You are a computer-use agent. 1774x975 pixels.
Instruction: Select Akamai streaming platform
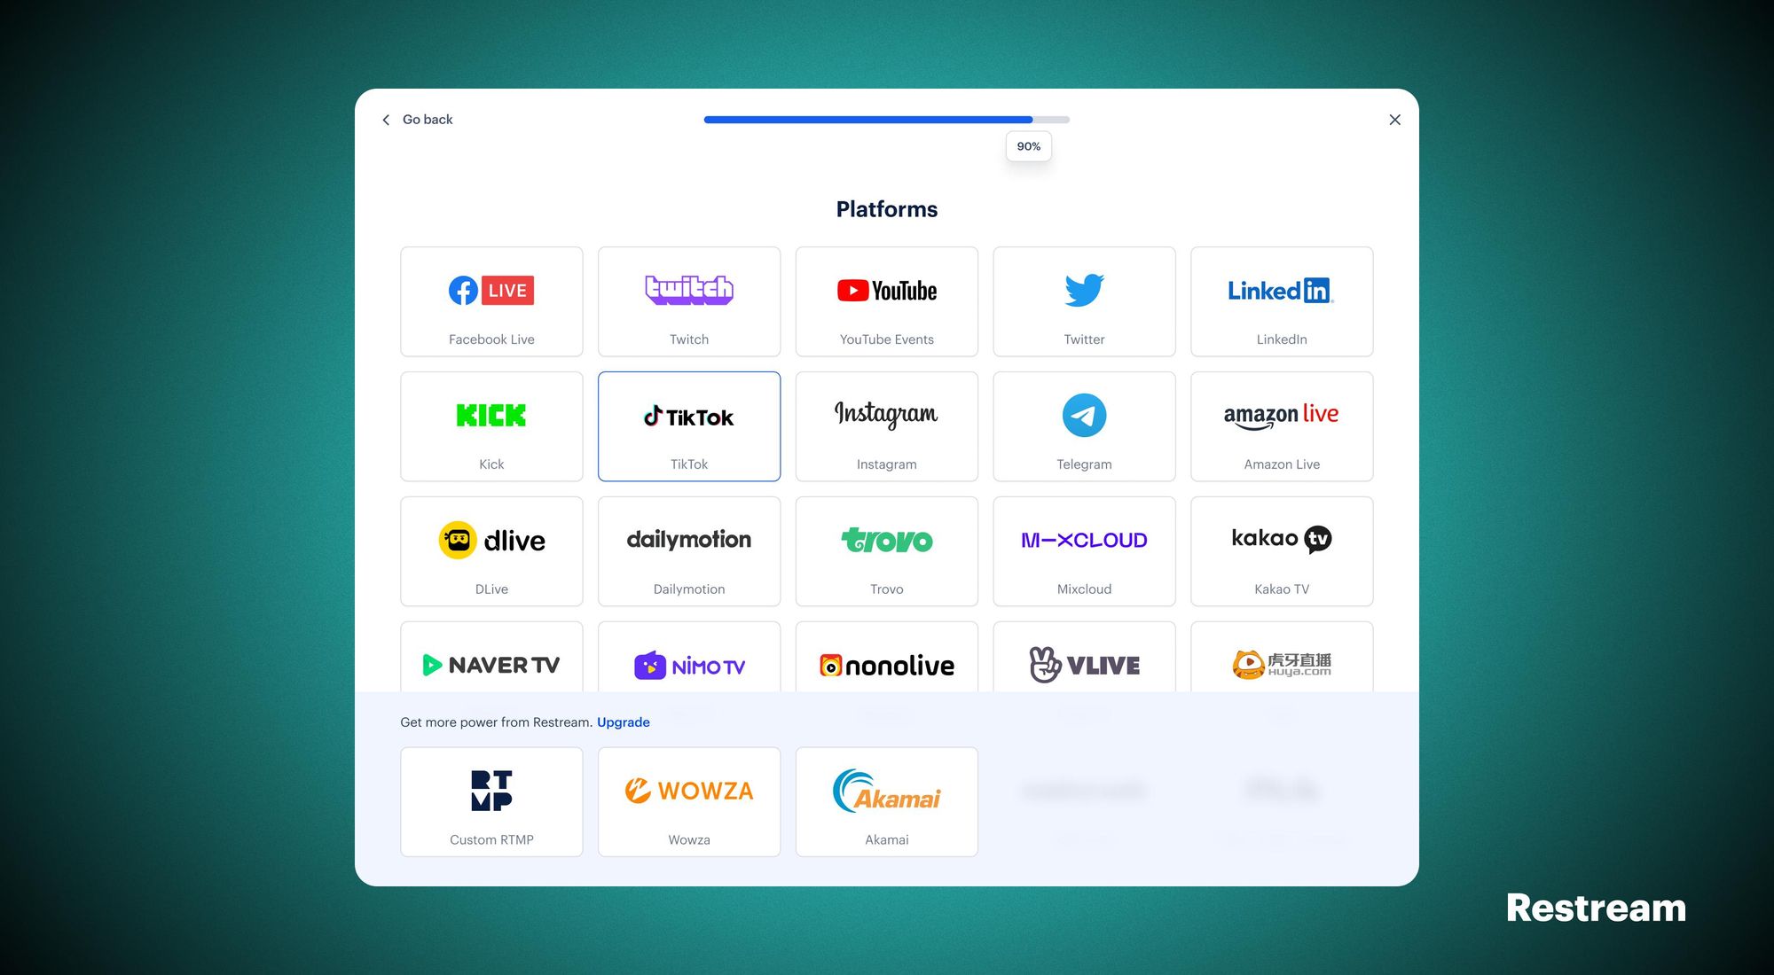886,799
